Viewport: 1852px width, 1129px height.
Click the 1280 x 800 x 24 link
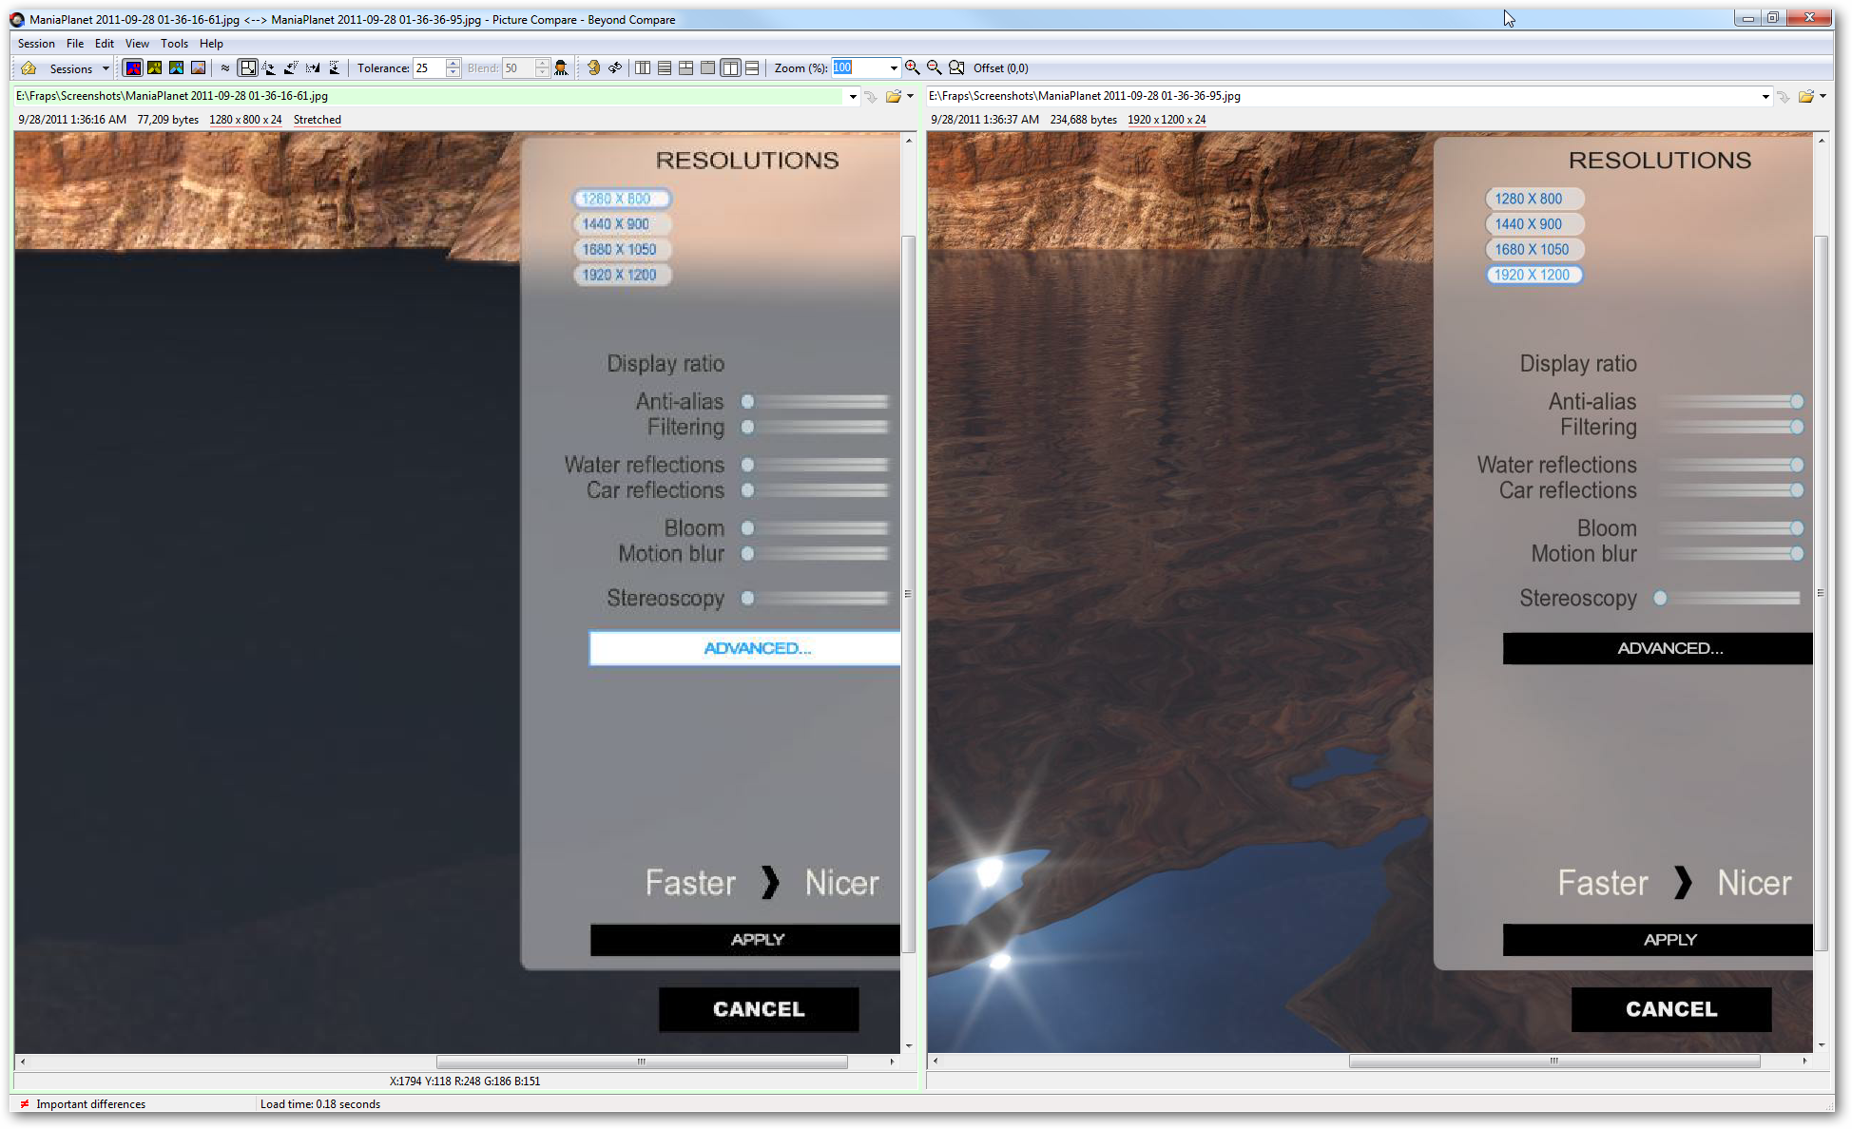point(245,120)
